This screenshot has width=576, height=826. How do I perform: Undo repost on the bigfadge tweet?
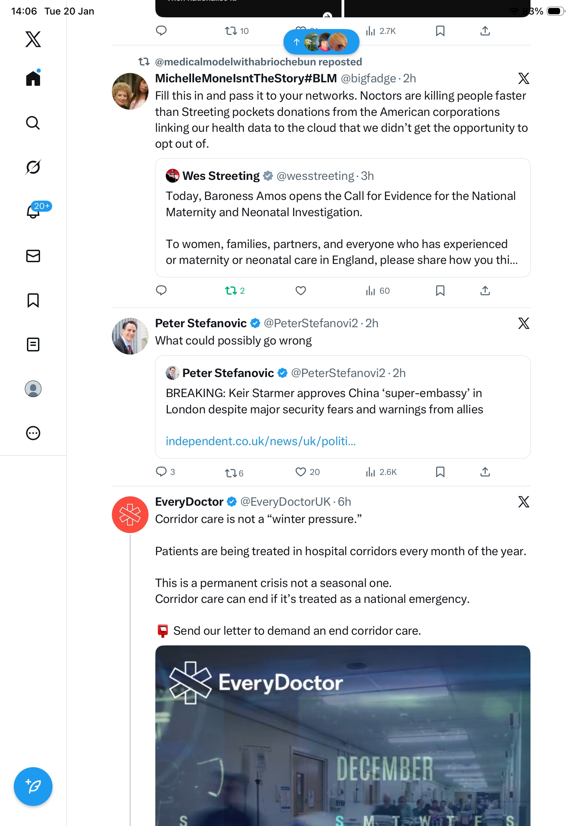point(231,290)
